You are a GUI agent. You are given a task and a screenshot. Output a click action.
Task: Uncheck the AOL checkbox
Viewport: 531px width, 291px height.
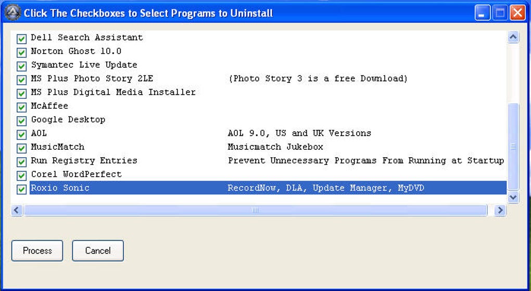(x=21, y=134)
